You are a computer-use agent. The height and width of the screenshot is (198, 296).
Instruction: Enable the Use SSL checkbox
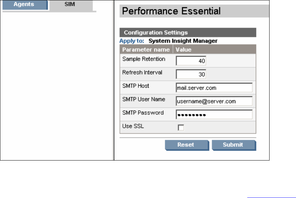181,128
